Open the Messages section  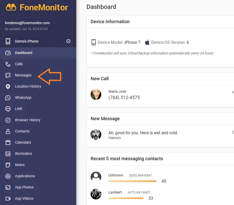(x=38, y=75)
